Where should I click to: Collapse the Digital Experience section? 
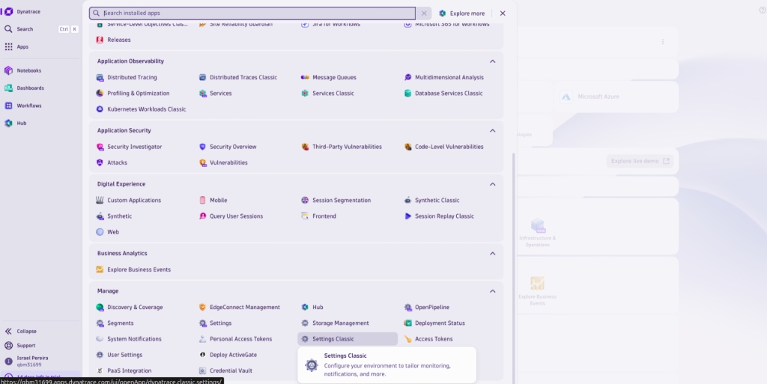[492, 184]
